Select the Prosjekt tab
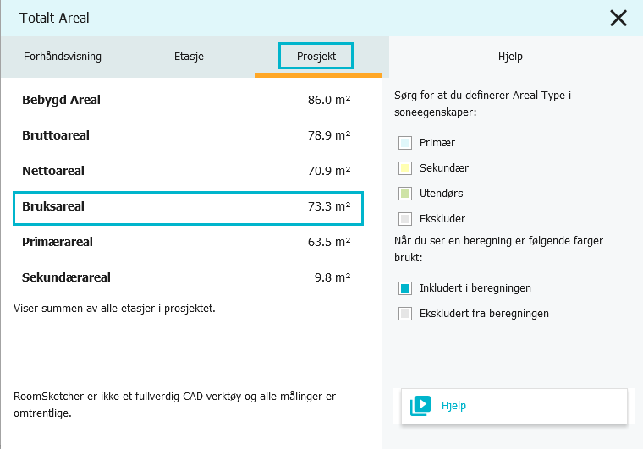 (316, 56)
